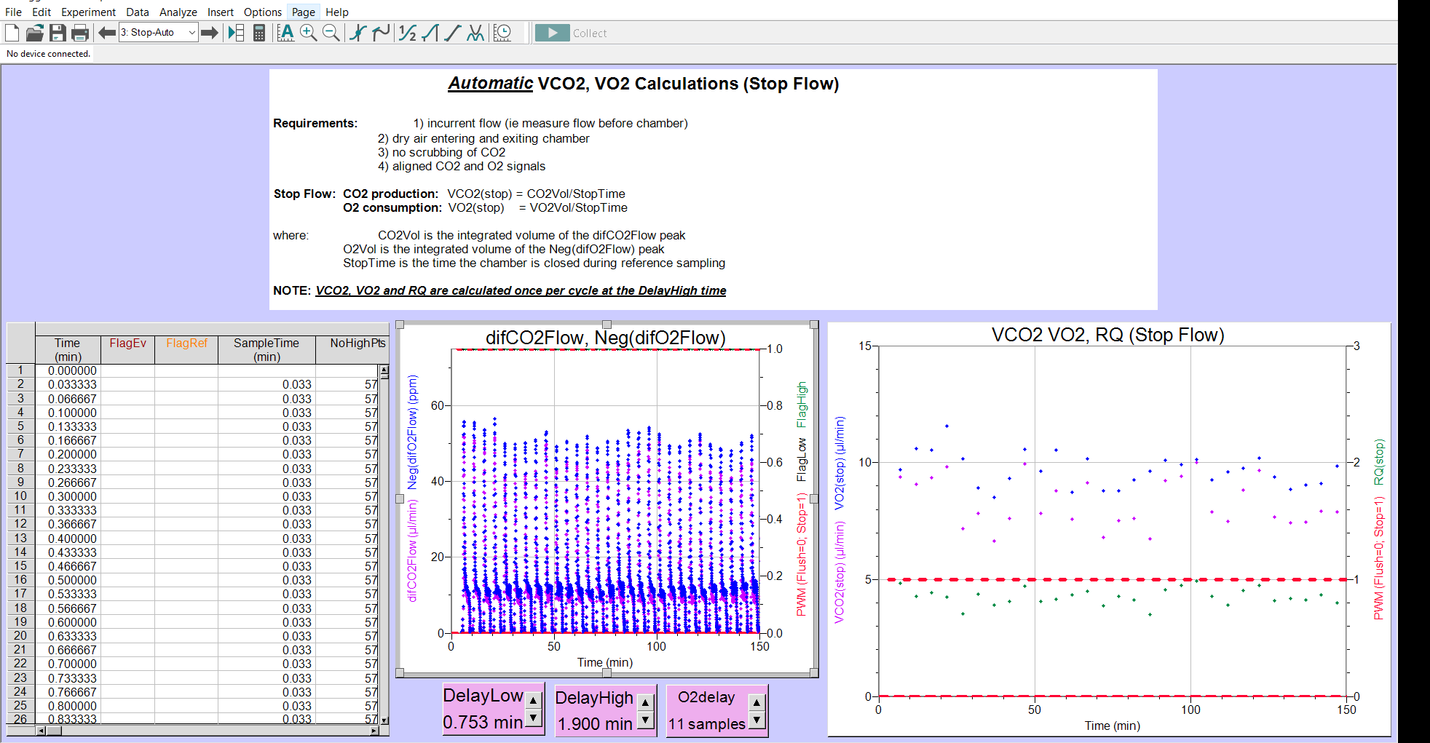Open the calculator icon in the toolbar
This screenshot has height=743, width=1430.
click(x=258, y=33)
